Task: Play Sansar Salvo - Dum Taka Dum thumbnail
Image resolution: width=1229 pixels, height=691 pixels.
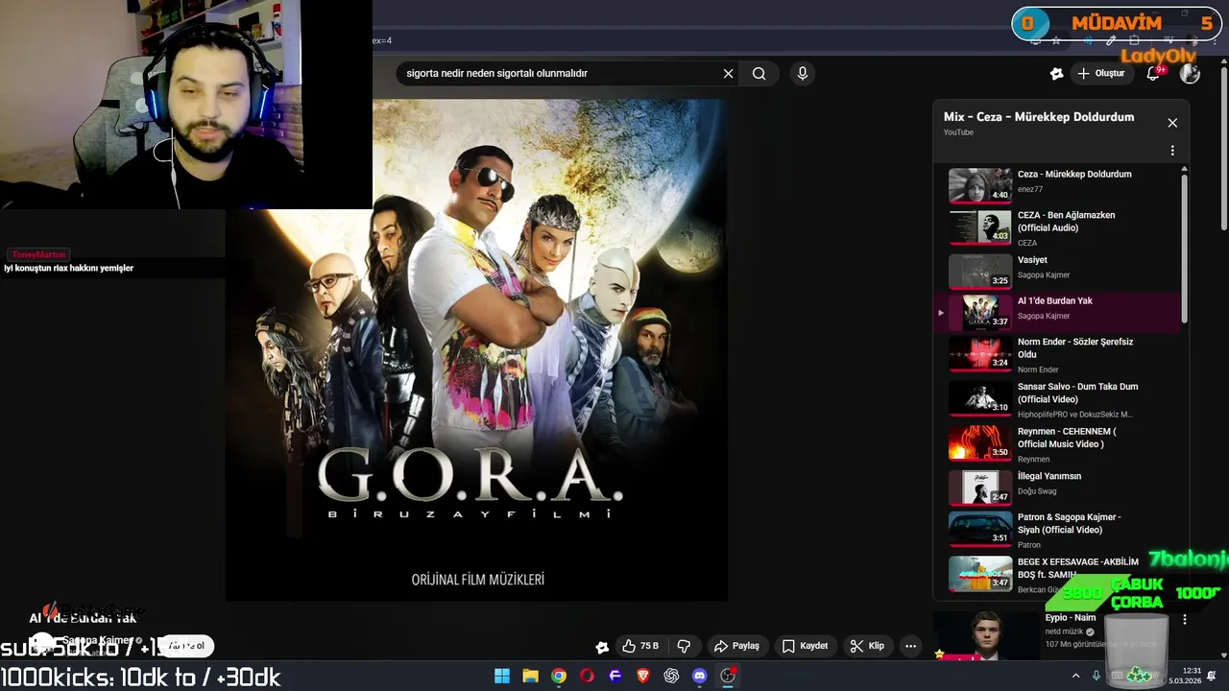Action: point(980,398)
